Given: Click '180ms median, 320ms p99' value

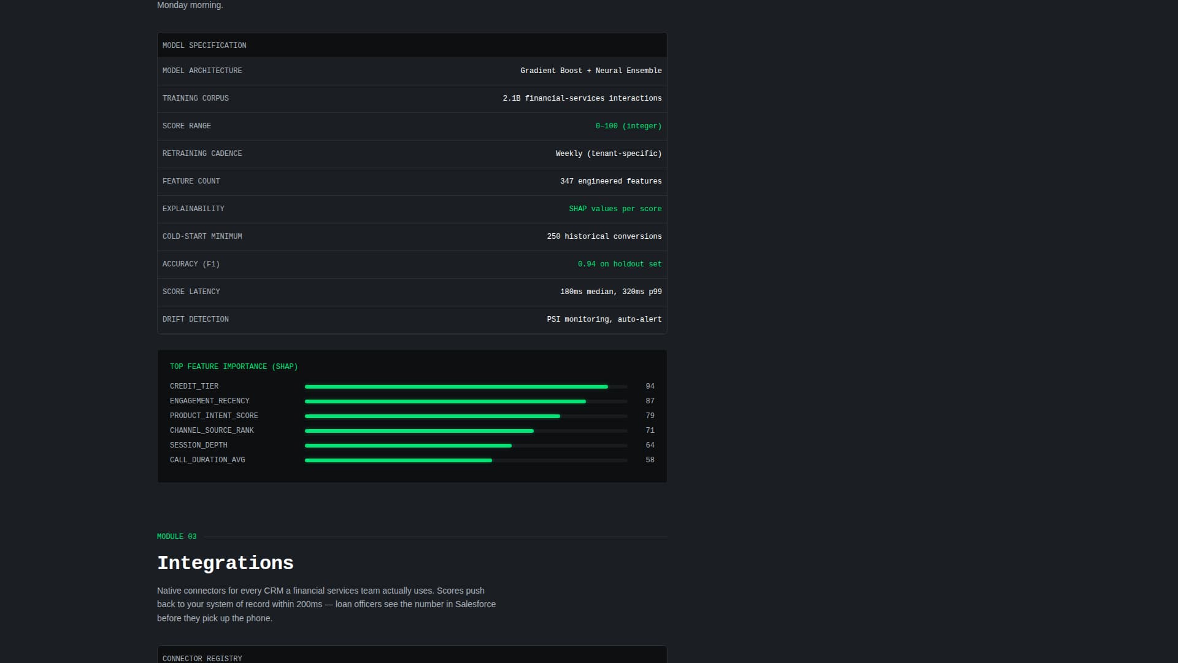Looking at the screenshot, I should (610, 292).
